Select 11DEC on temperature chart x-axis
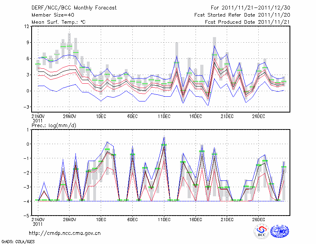Screen dimensions: 316x244 point(164,116)
